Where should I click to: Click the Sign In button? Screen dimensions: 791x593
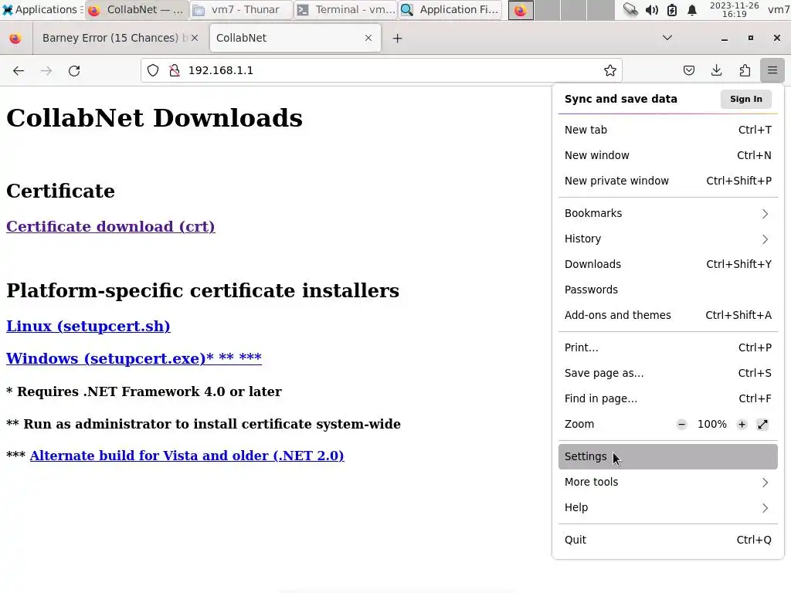click(746, 99)
